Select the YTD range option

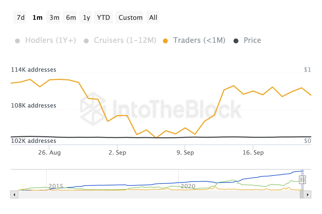pos(104,18)
